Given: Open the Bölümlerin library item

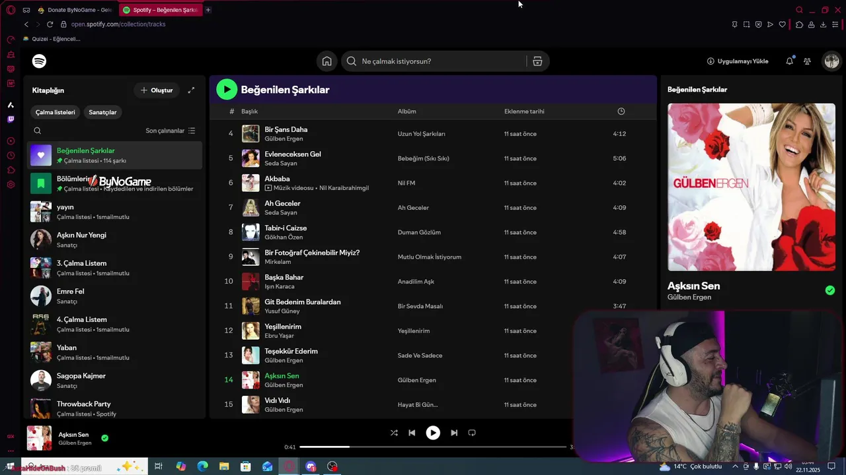Looking at the screenshot, I should (115, 183).
